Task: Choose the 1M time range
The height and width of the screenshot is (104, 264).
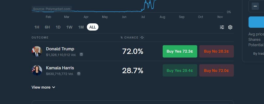Action: (81, 27)
